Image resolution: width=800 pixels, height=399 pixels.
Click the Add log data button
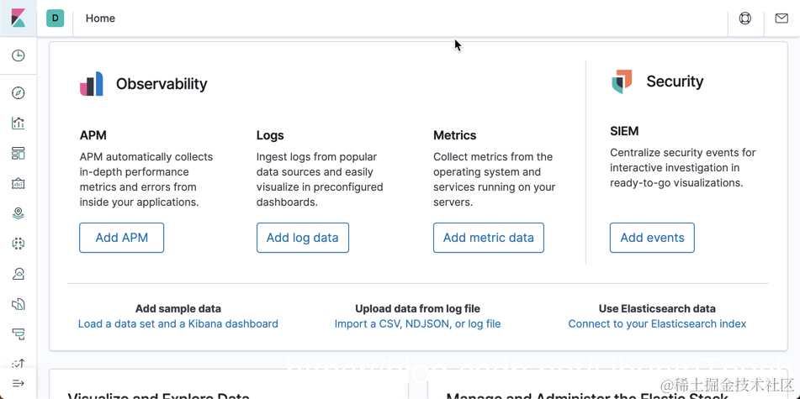click(x=303, y=238)
